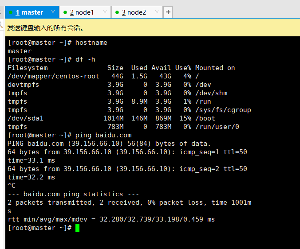Click green status indicator on node1 tab

tap(65, 12)
